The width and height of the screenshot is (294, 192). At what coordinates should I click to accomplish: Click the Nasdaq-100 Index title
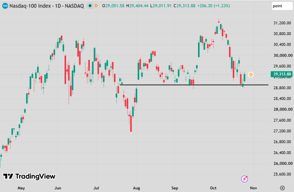click(x=30, y=6)
